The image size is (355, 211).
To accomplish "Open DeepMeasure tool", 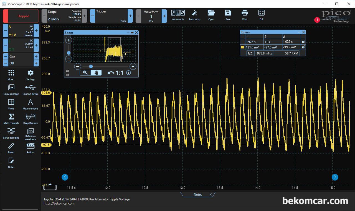I will point(31,119).
